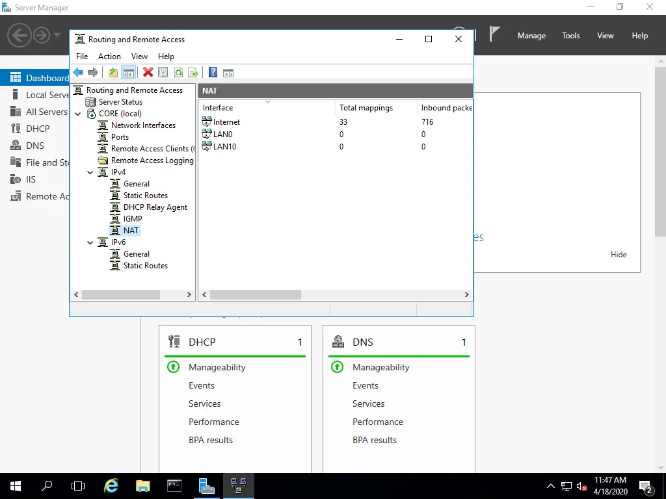Select the LAN10 interface row
The width and height of the screenshot is (666, 499).
click(x=336, y=147)
